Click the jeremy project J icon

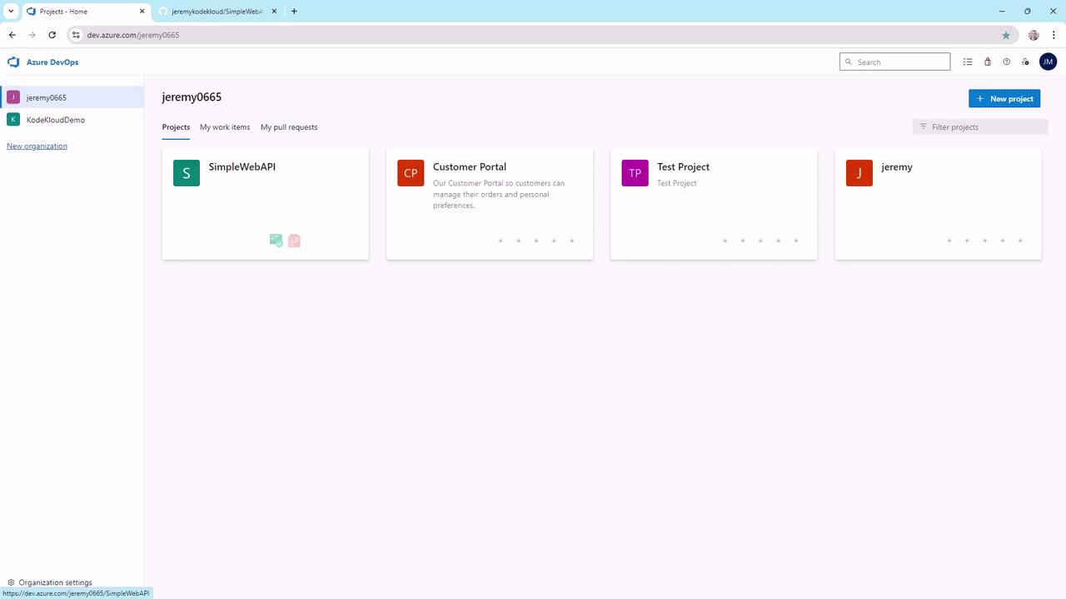pos(859,173)
